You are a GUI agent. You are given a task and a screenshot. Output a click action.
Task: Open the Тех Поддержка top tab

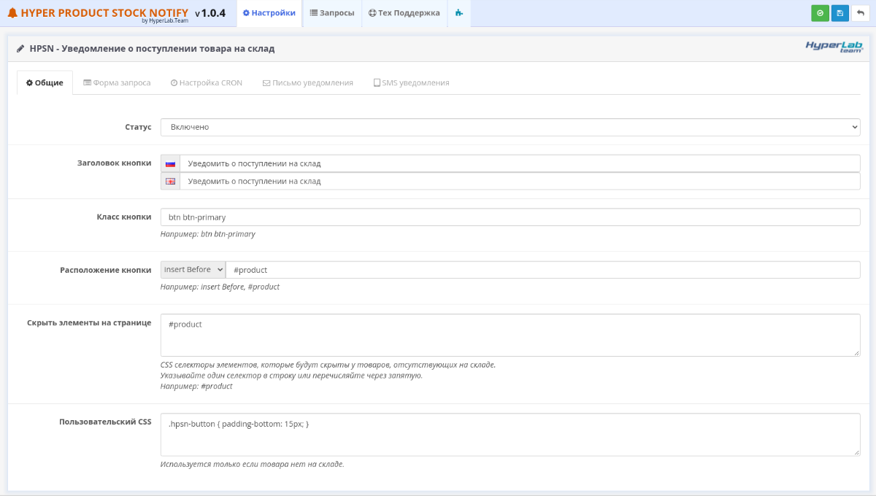click(404, 13)
